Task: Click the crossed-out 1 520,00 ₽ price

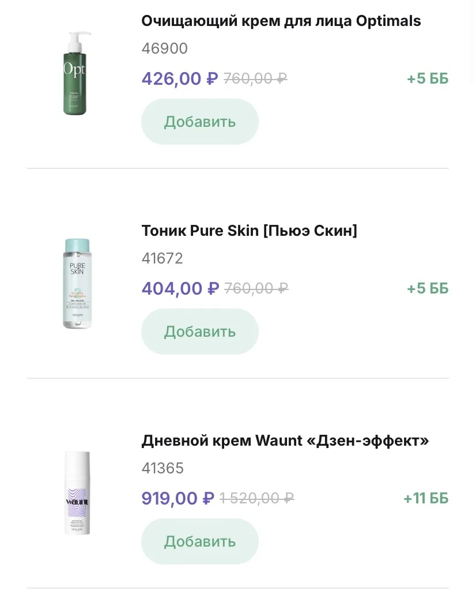Action: (257, 498)
